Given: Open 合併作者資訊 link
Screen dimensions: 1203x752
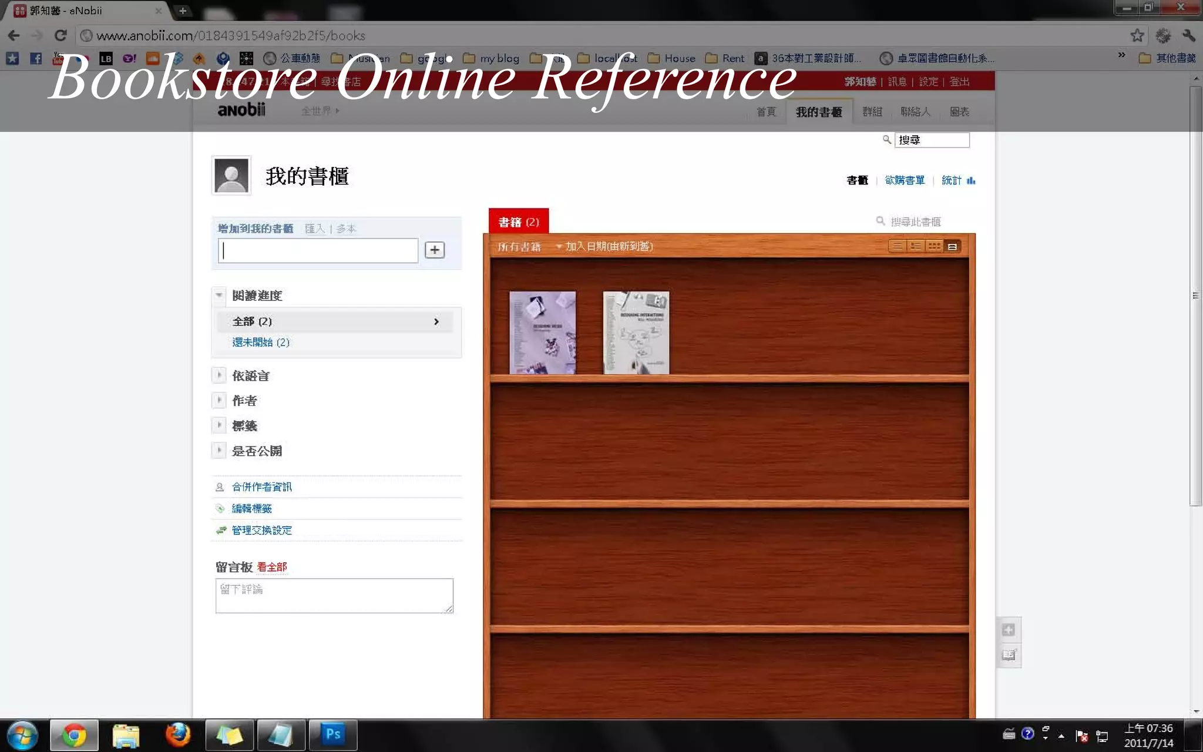Looking at the screenshot, I should [x=261, y=486].
